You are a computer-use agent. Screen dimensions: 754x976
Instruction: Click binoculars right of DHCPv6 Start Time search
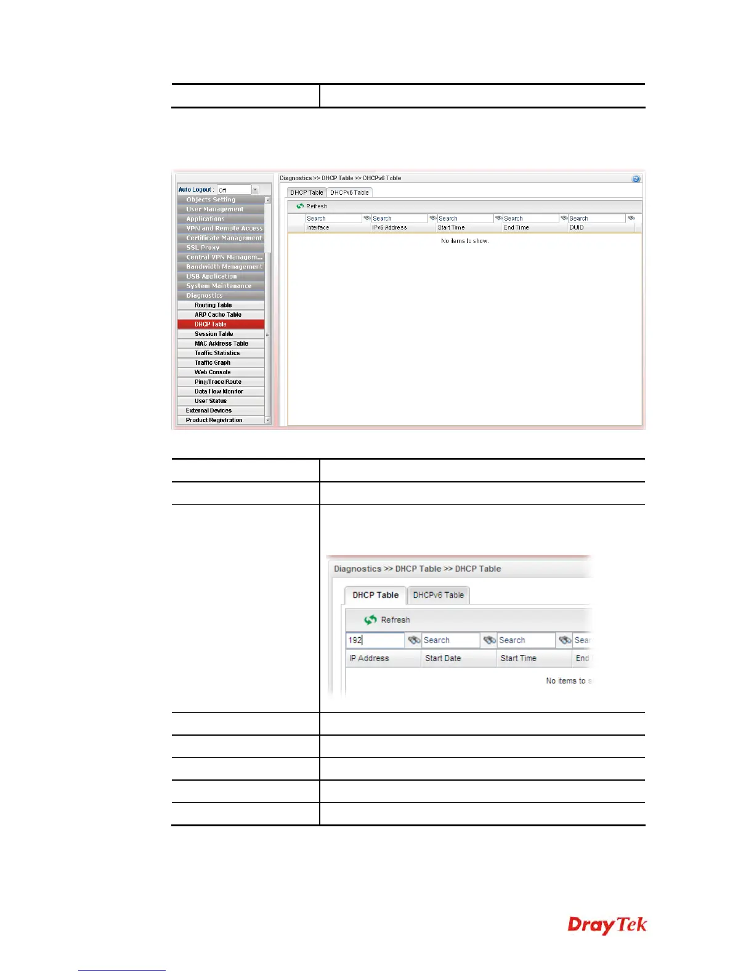(498, 218)
